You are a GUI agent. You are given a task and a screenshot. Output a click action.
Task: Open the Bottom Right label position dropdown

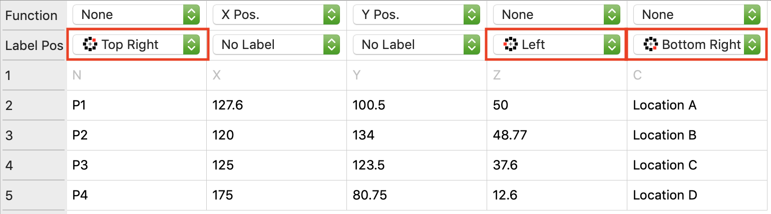tap(751, 45)
